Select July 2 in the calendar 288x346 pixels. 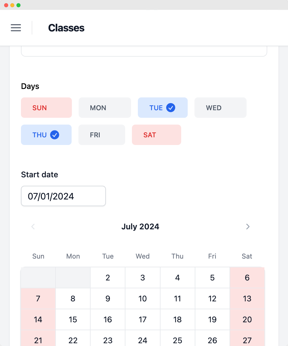(108, 278)
